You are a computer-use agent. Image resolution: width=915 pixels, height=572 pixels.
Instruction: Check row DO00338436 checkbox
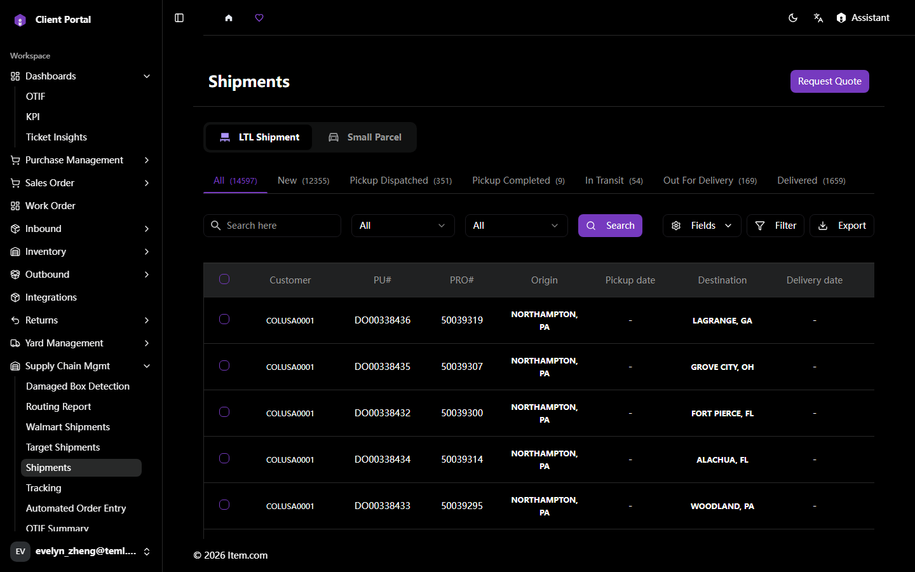click(224, 319)
